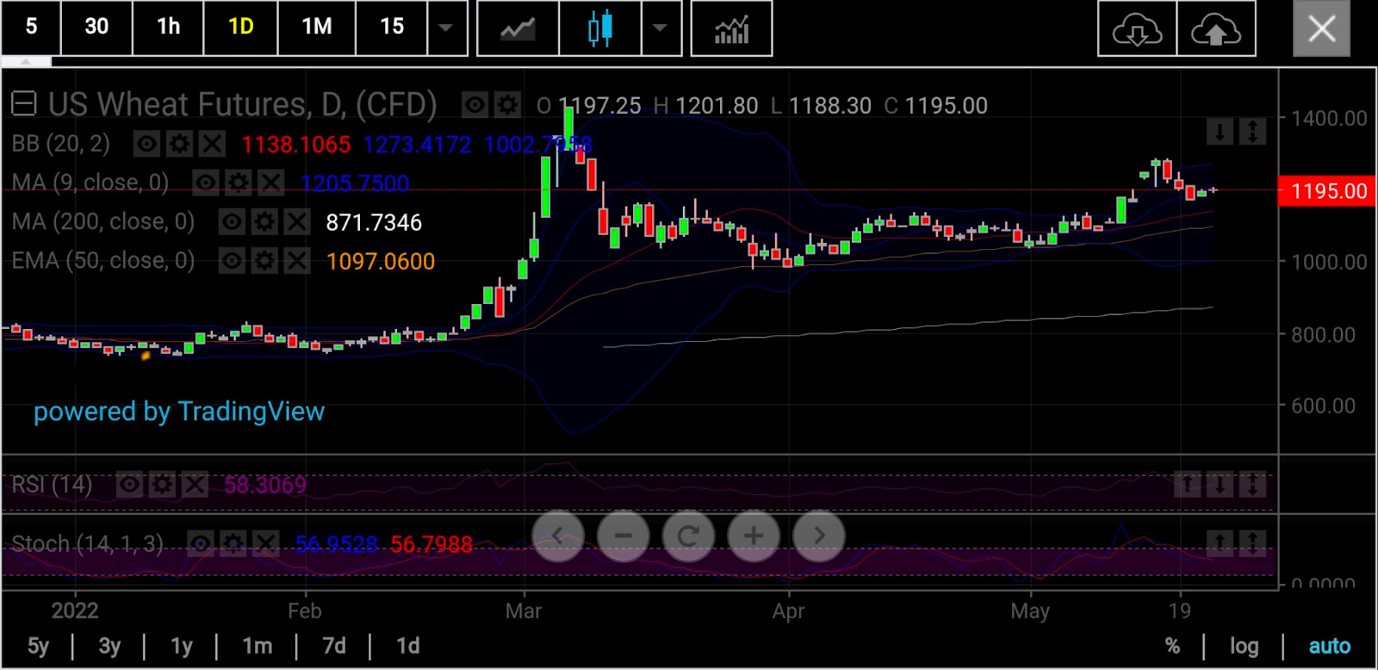Choose the 15 minute interval
1378x670 pixels.
point(392,28)
